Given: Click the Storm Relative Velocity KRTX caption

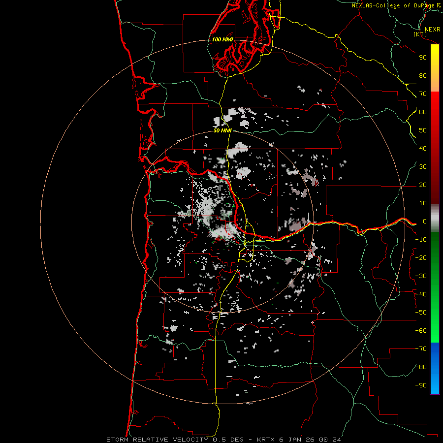Looking at the screenshot, I should 223,440.
